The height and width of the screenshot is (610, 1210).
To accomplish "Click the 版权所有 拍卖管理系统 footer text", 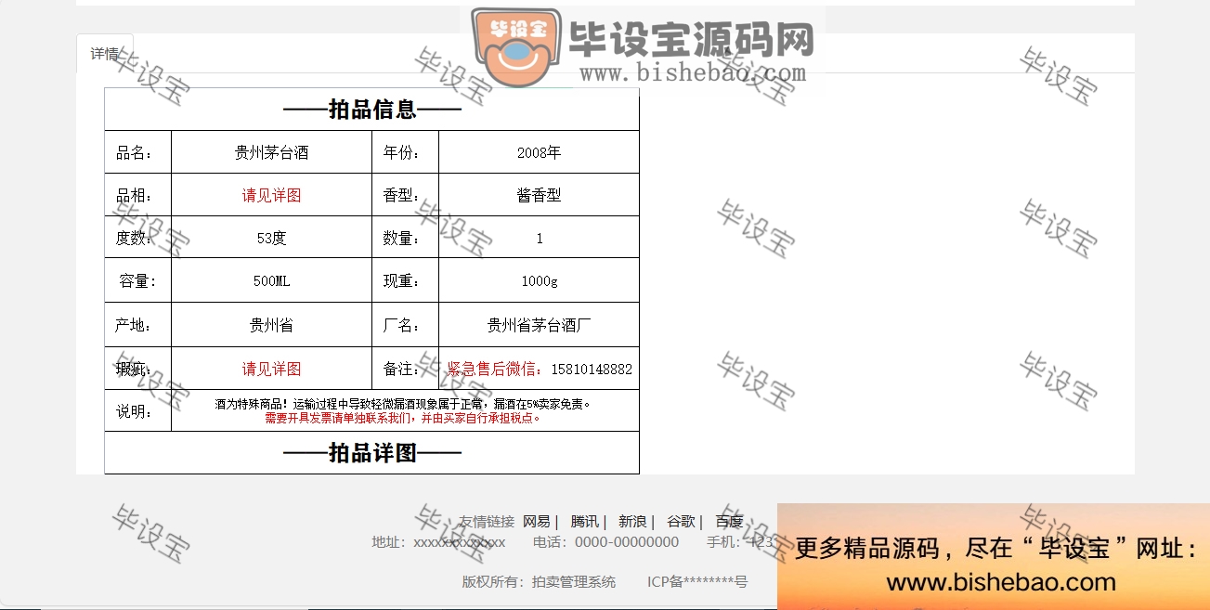I will tap(539, 582).
